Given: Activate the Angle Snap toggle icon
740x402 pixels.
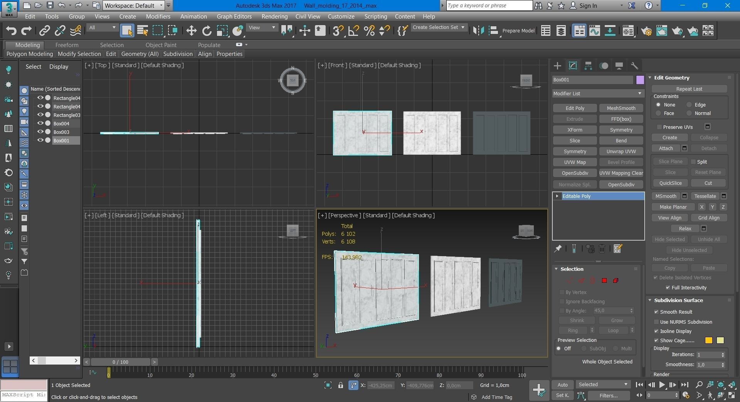Looking at the screenshot, I should coord(353,31).
